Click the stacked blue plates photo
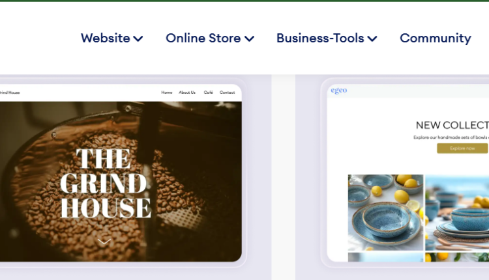The height and width of the screenshot is (280, 489). coord(457,212)
